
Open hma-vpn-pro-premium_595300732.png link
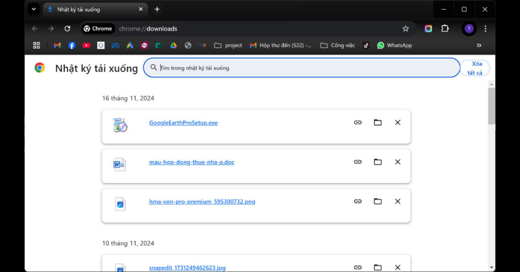coord(202,201)
